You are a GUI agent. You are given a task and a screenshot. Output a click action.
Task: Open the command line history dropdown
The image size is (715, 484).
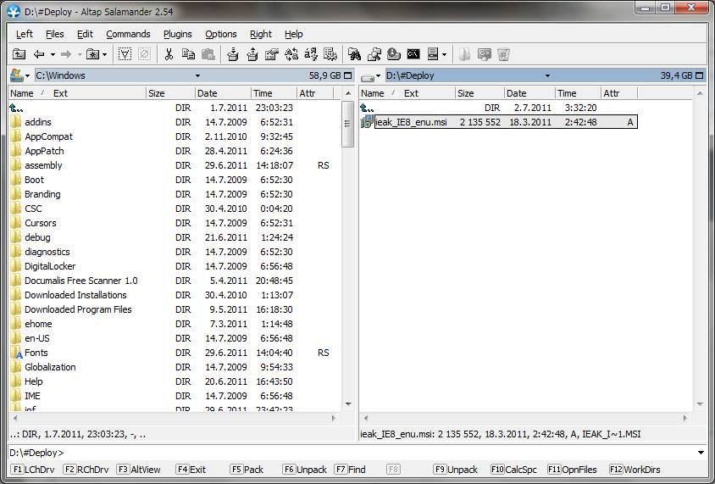[x=700, y=453]
